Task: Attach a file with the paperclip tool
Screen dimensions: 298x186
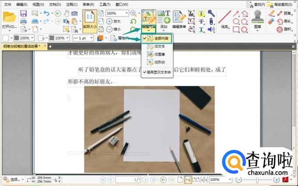Action: pyautogui.click(x=211, y=21)
